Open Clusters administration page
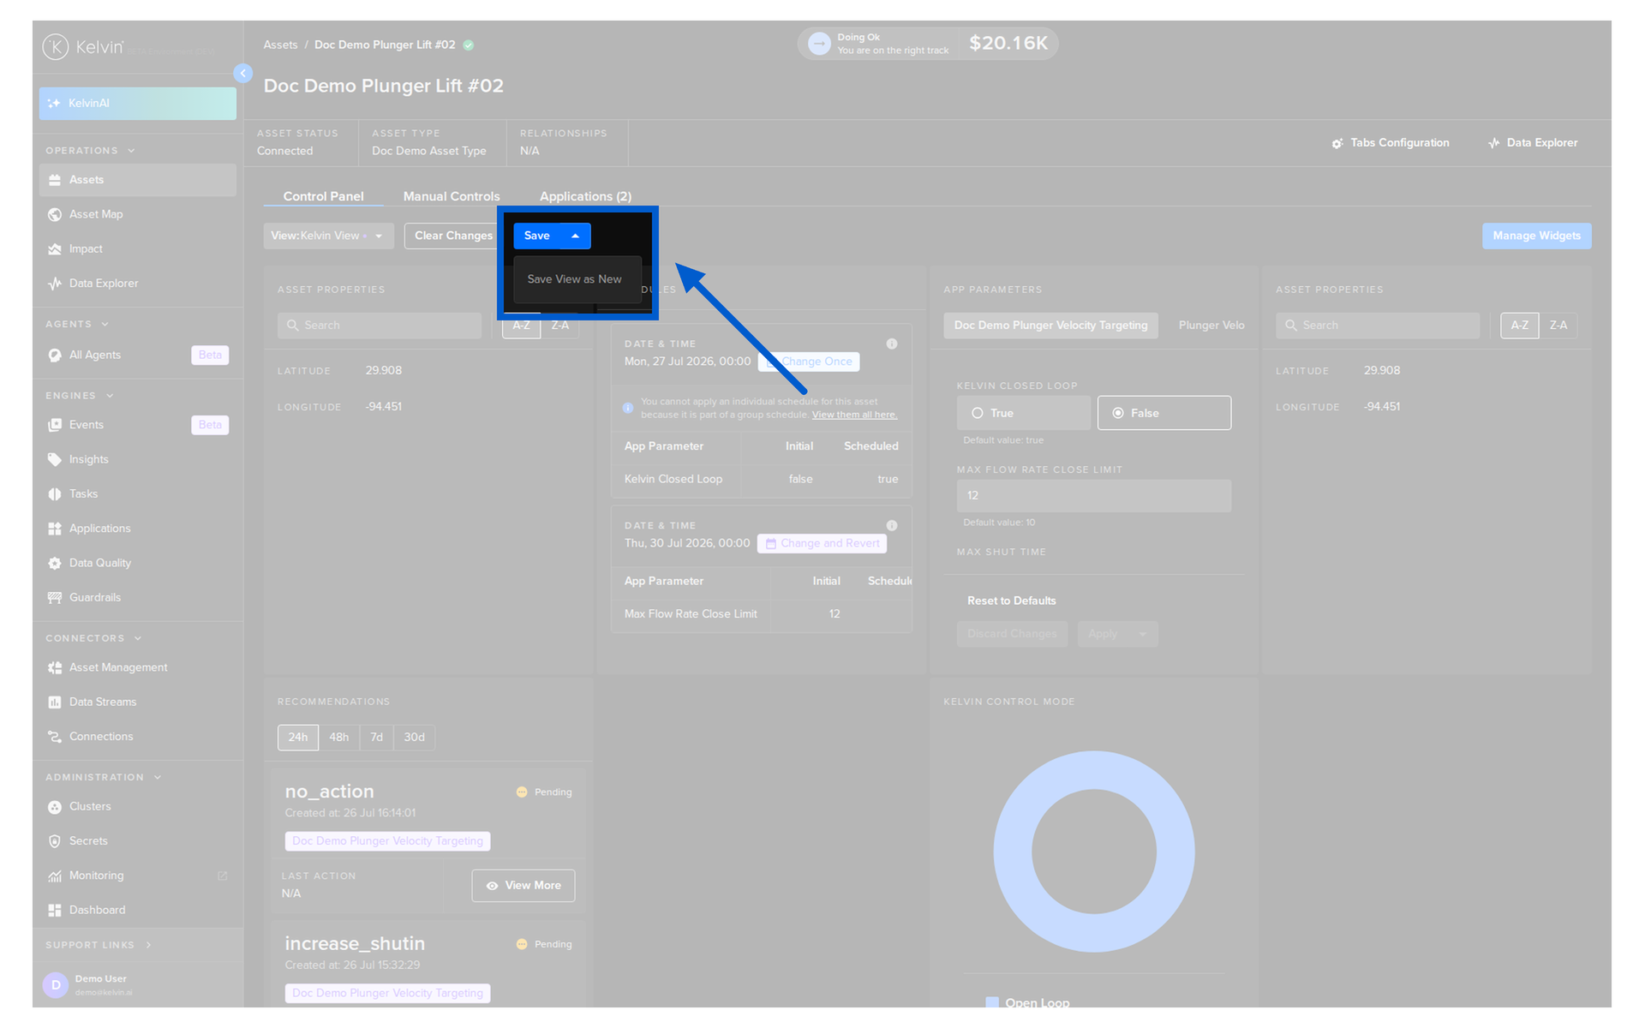Image resolution: width=1645 pixels, height=1028 pixels. point(137,807)
